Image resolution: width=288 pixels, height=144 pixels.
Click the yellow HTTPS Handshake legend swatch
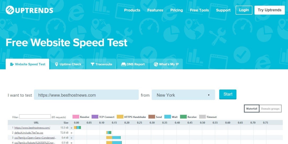pyautogui.click(x=120, y=117)
